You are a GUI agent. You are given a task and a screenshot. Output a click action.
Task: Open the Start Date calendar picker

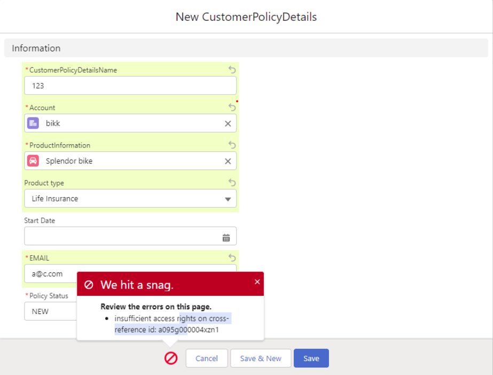pos(226,238)
